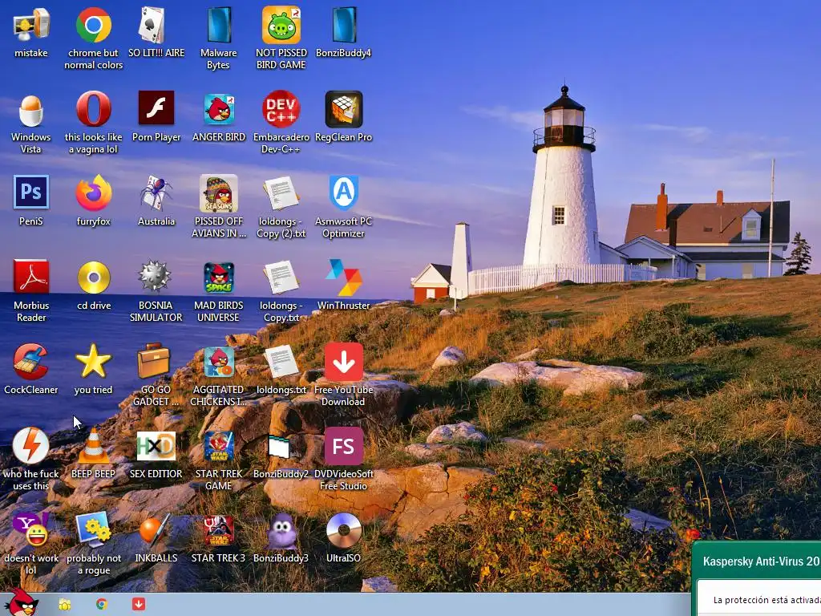Open the 'STAR TREK 3' icon
Image resolution: width=821 pixels, height=616 pixels.
pos(219,531)
